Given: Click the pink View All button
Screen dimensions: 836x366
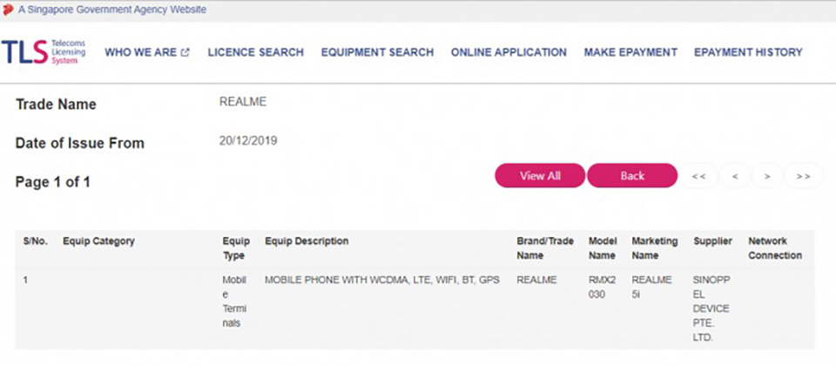Looking at the screenshot, I should pos(540,175).
